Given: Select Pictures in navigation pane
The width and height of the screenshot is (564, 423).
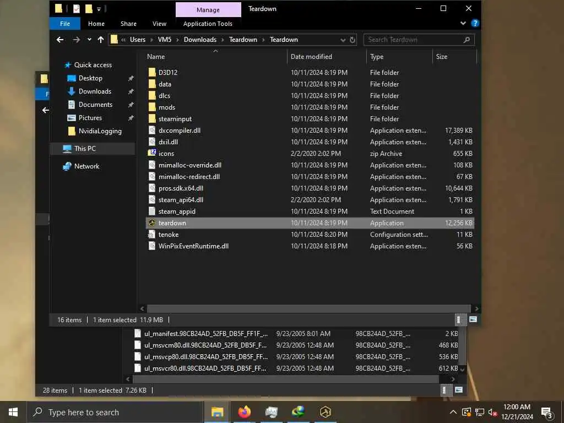Looking at the screenshot, I should pos(90,118).
